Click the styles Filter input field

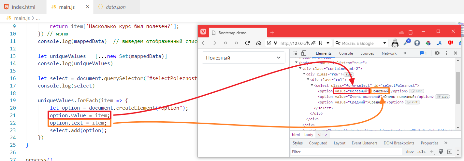pyautogui.click(x=345, y=152)
